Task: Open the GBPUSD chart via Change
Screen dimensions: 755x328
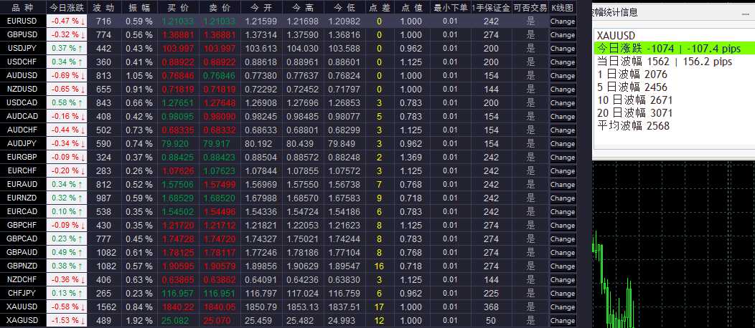Action: pos(563,34)
